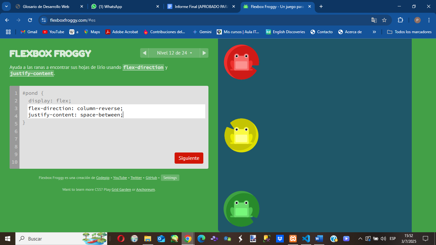Open the Maps bookmark
The height and width of the screenshot is (245, 436).
[92, 32]
